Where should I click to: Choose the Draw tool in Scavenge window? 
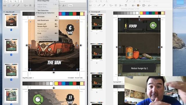[x=103, y=6]
